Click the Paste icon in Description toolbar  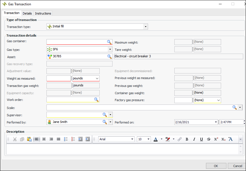tap(29, 139)
